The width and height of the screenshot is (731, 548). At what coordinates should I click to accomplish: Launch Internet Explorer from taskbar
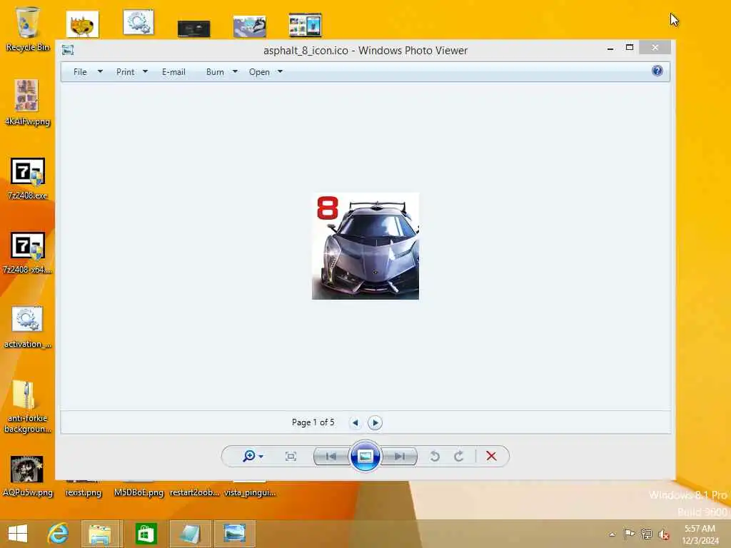click(59, 534)
